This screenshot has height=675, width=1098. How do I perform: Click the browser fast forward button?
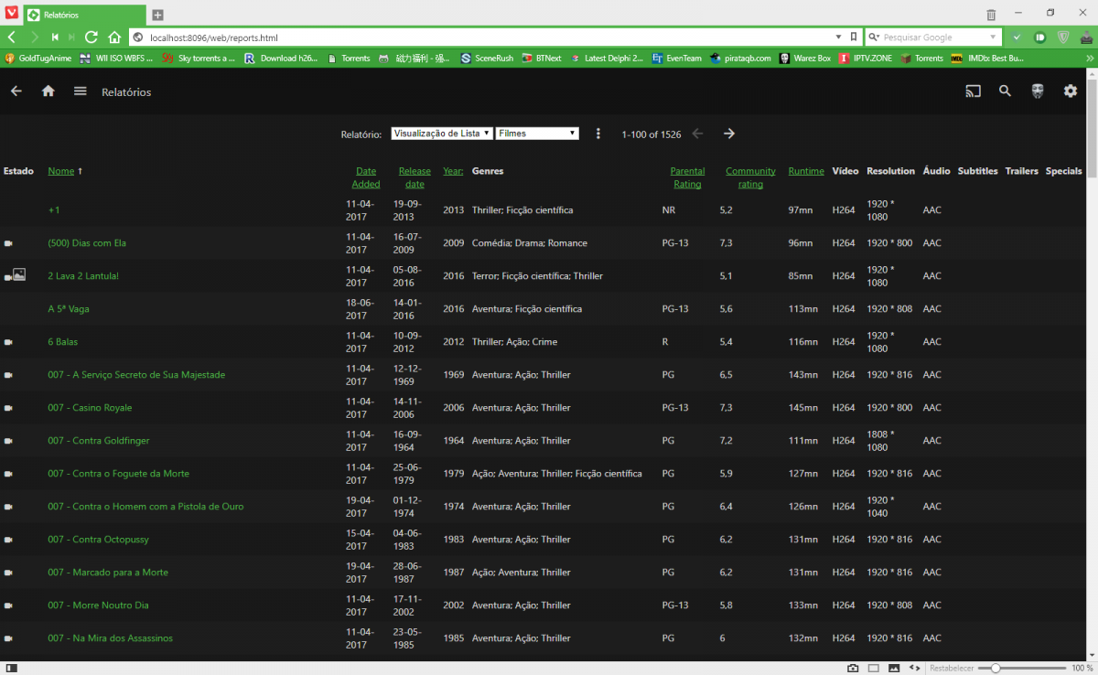coord(73,37)
